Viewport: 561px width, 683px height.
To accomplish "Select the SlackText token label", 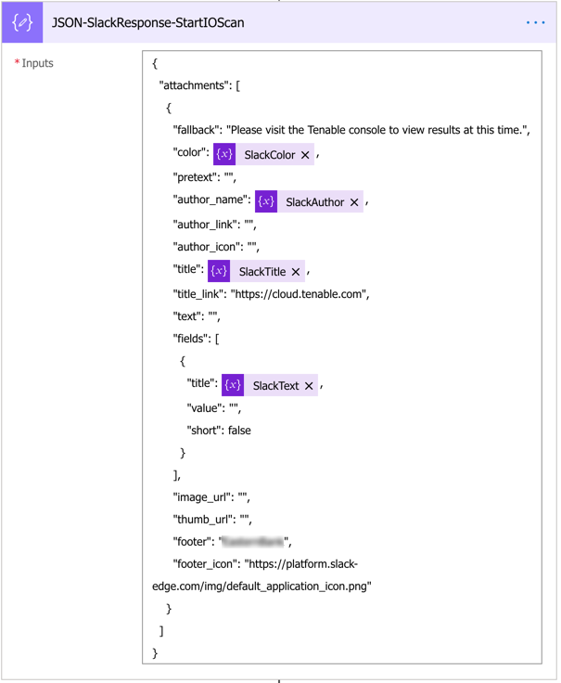I will (x=275, y=386).
